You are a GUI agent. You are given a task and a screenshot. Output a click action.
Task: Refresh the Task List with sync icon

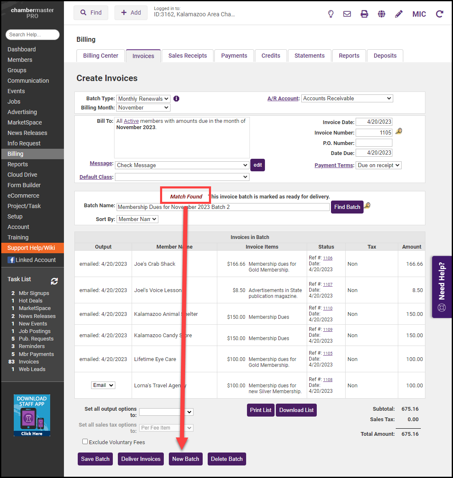pyautogui.click(x=54, y=281)
